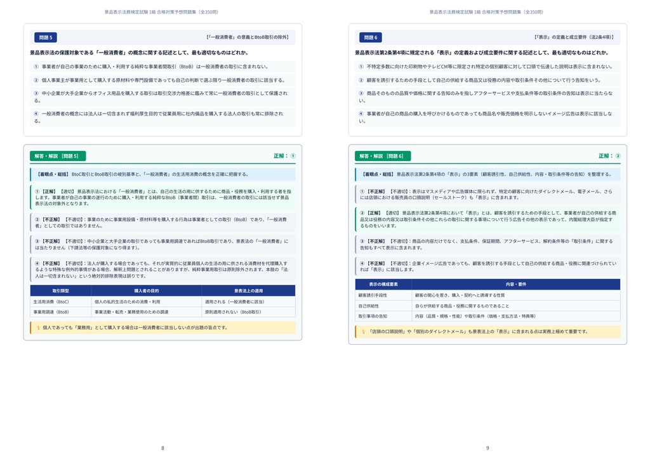Click the 正解:① label in 問題5 answer
This screenshot has height=459, width=650.
tap(284, 156)
